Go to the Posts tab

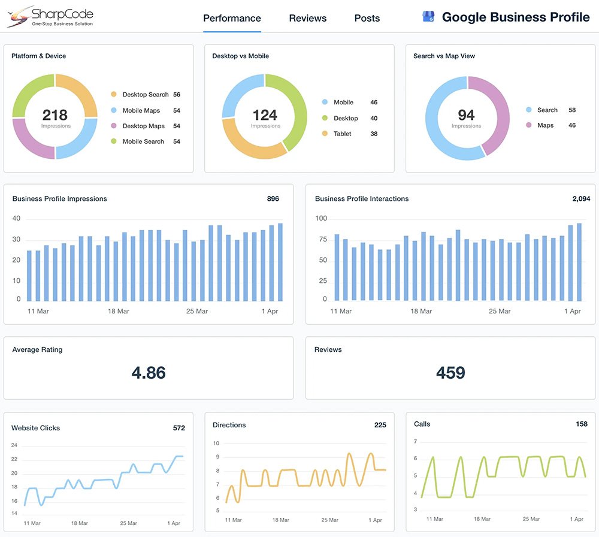pos(367,18)
